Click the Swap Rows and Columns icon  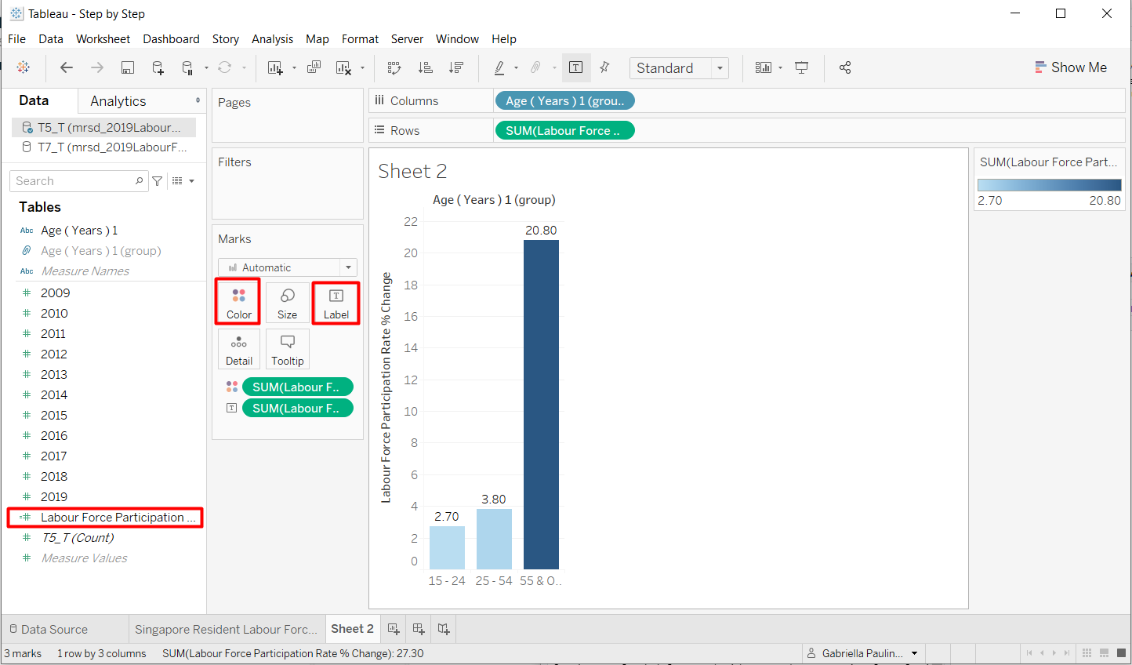[x=394, y=68]
